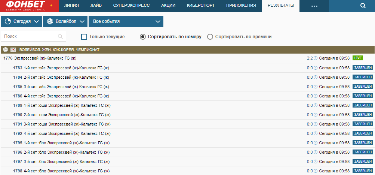Image resolution: width=375 pixels, height=175 pixels.
Task: Select Сортировать по номеру radio button
Action: [143, 37]
